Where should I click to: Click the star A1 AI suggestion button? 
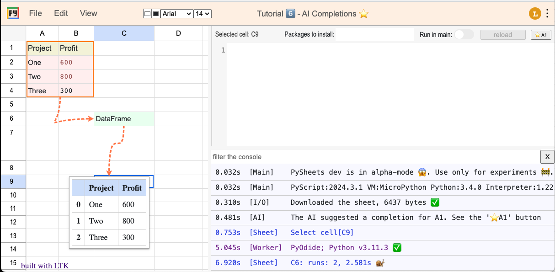tap(541, 35)
